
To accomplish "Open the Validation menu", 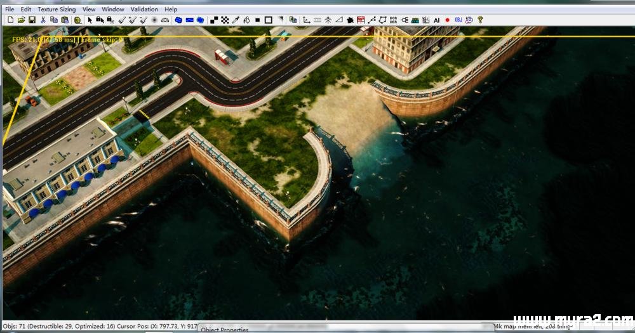I will pos(144,10).
